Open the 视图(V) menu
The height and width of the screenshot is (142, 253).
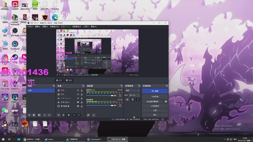(45, 27)
